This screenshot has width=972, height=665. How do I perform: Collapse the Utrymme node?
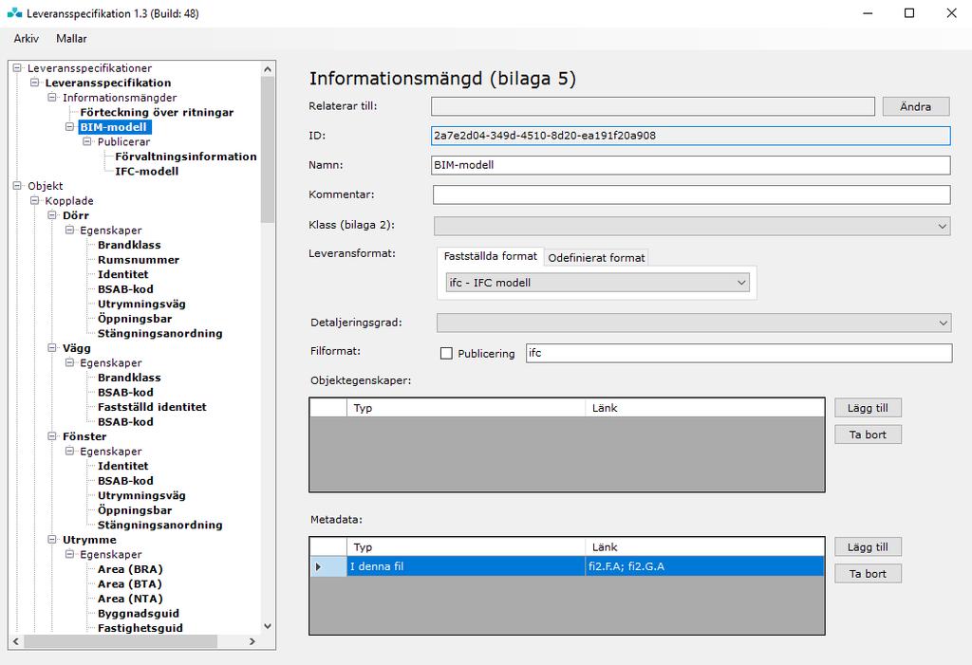coord(52,539)
